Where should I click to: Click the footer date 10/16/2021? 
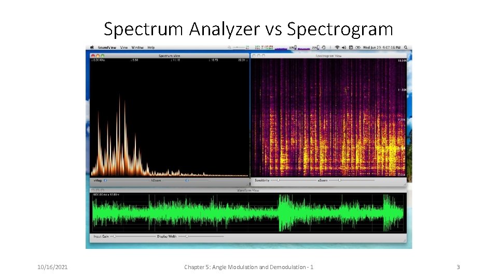pos(52,267)
